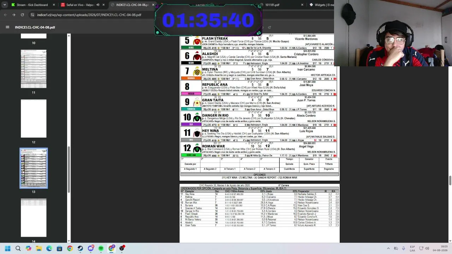Screen dimensions: 452x254
Task: Click horse name ROMAN WAR in entry 12
Action: (213, 146)
